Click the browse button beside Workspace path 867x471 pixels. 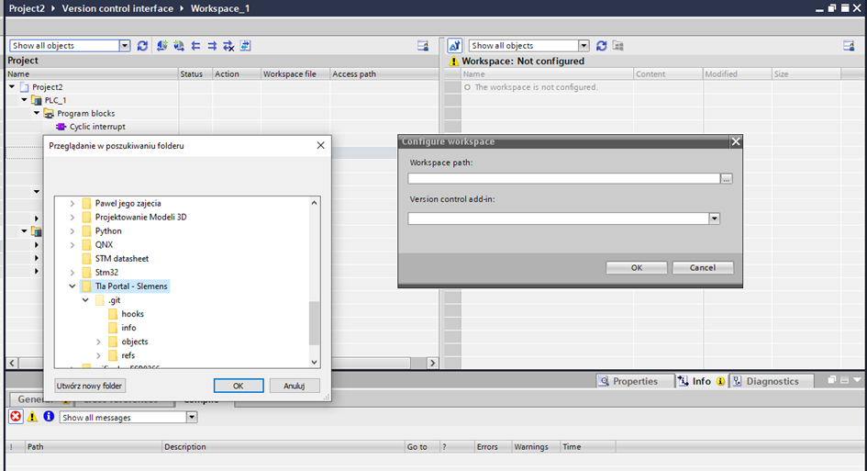[x=727, y=179]
